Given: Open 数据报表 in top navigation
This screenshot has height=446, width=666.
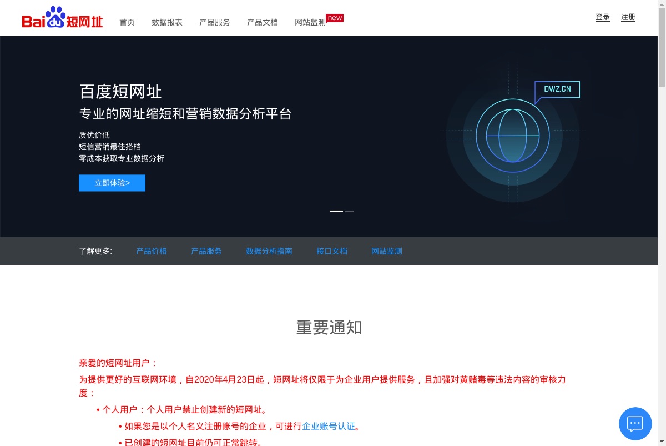Looking at the screenshot, I should (x=167, y=22).
